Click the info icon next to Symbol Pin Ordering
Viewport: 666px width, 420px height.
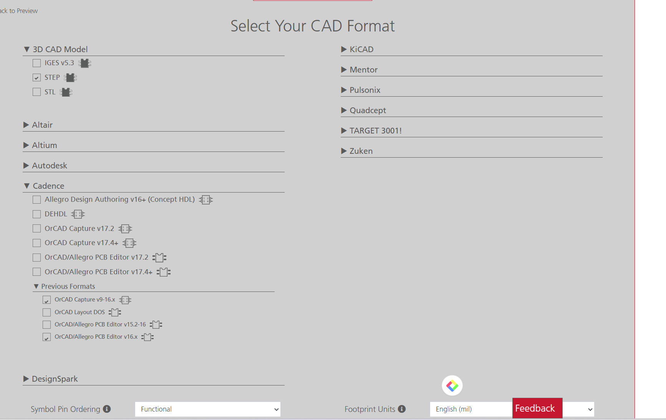point(107,409)
